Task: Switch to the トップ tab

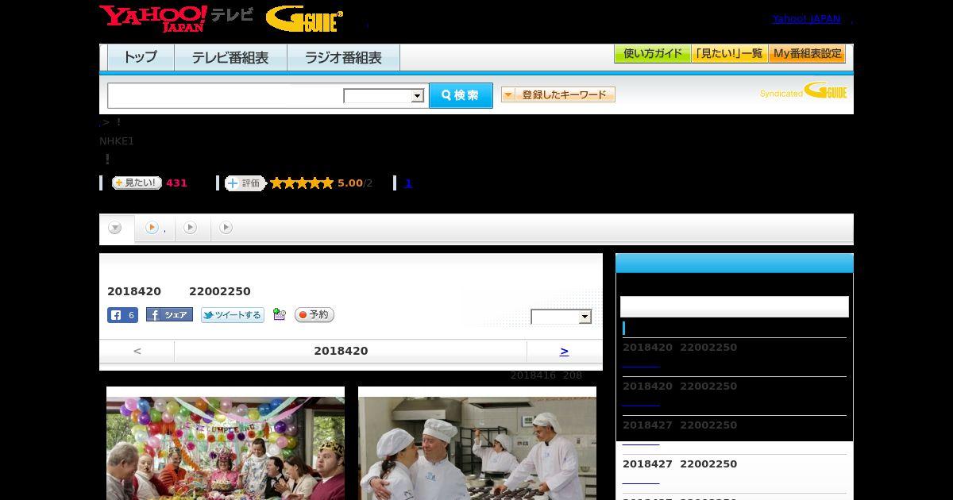Action: [x=141, y=58]
